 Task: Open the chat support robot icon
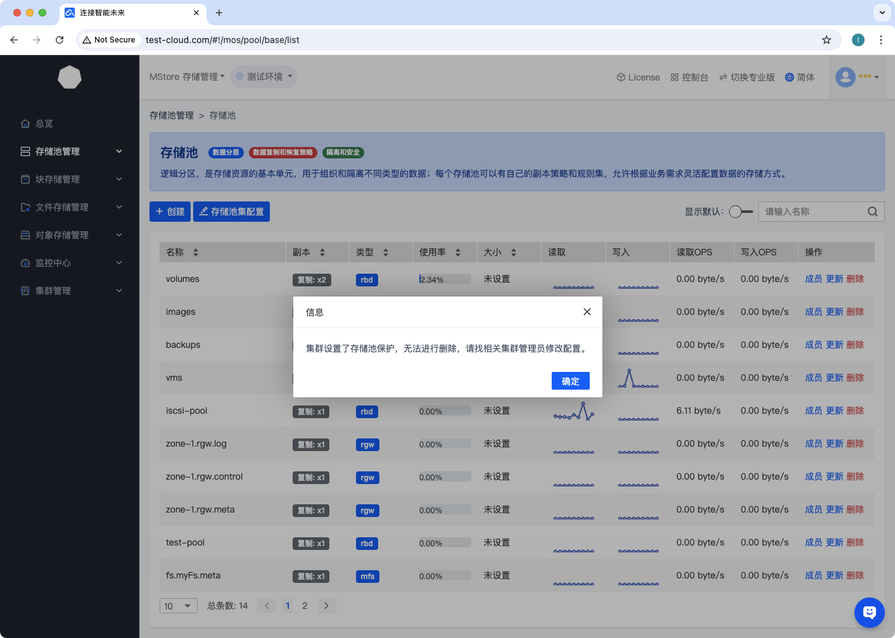869,612
